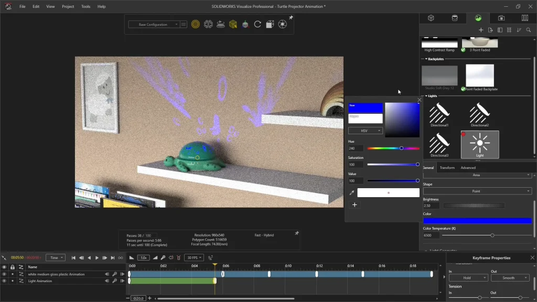The image size is (537, 302).
Task: Add swatch with plus button in color picker
Action: 355,205
